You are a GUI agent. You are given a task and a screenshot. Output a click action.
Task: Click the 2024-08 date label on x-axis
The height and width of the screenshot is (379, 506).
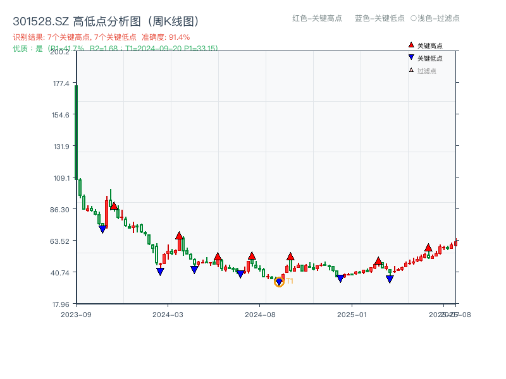(261, 311)
